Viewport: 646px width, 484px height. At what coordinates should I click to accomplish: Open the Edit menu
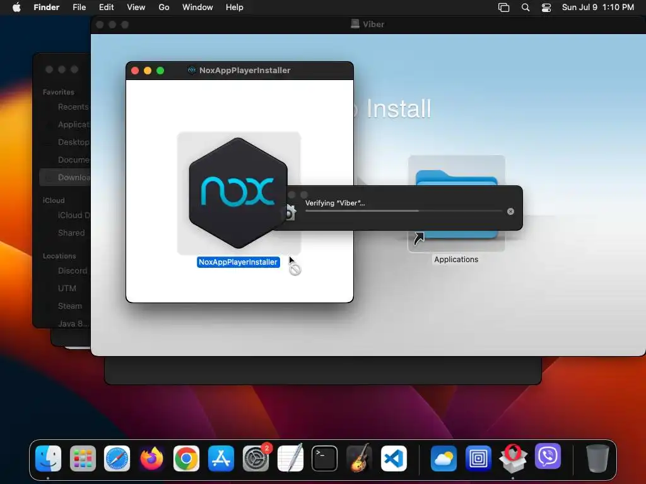[106, 8]
